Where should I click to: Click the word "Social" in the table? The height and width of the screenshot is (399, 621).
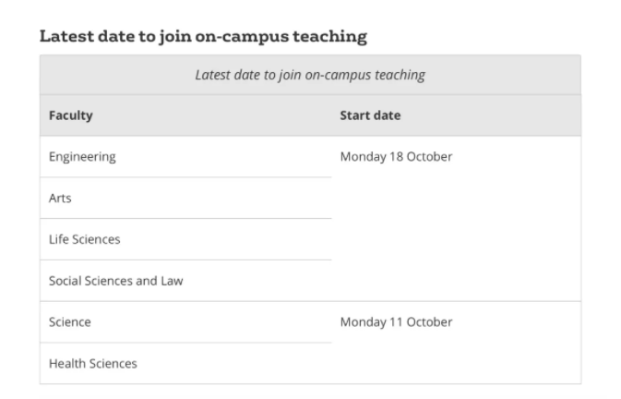tap(66, 281)
